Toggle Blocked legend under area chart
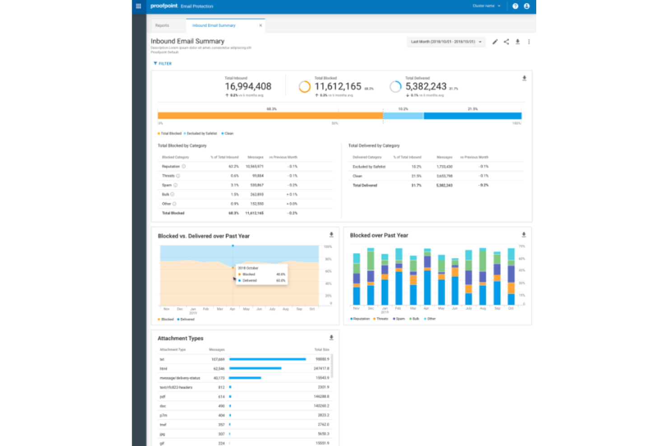 [166, 319]
